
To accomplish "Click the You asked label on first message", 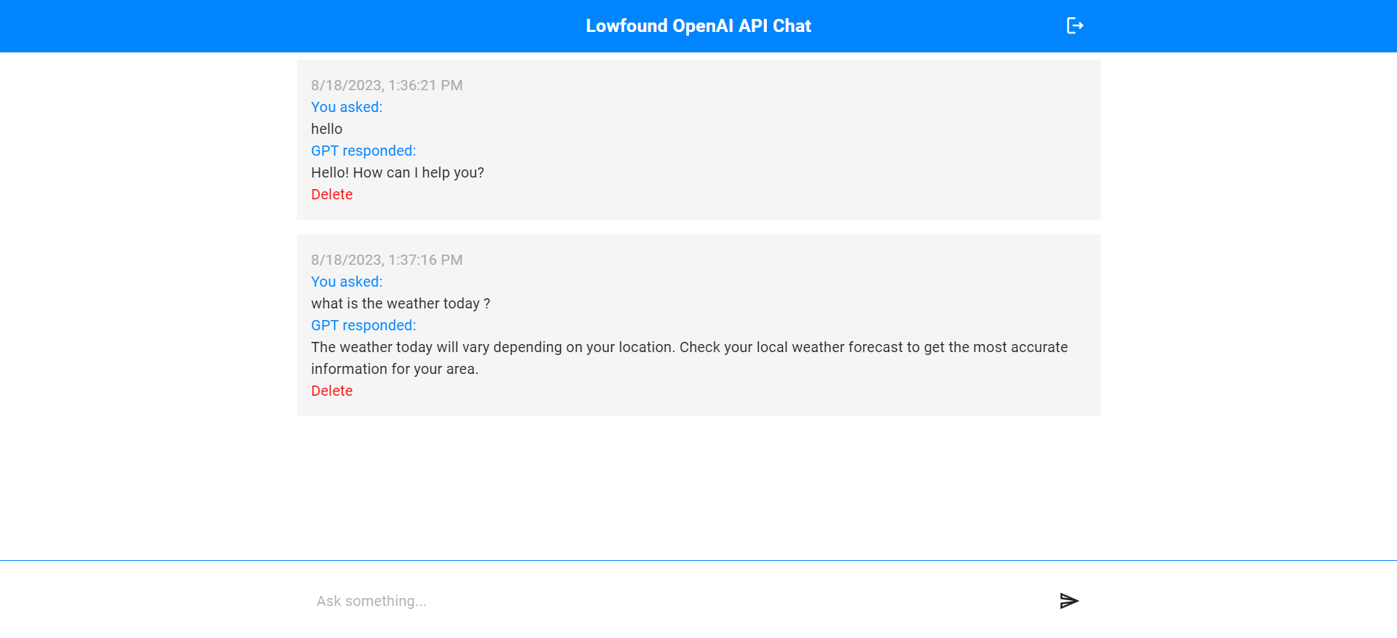I will (x=346, y=107).
